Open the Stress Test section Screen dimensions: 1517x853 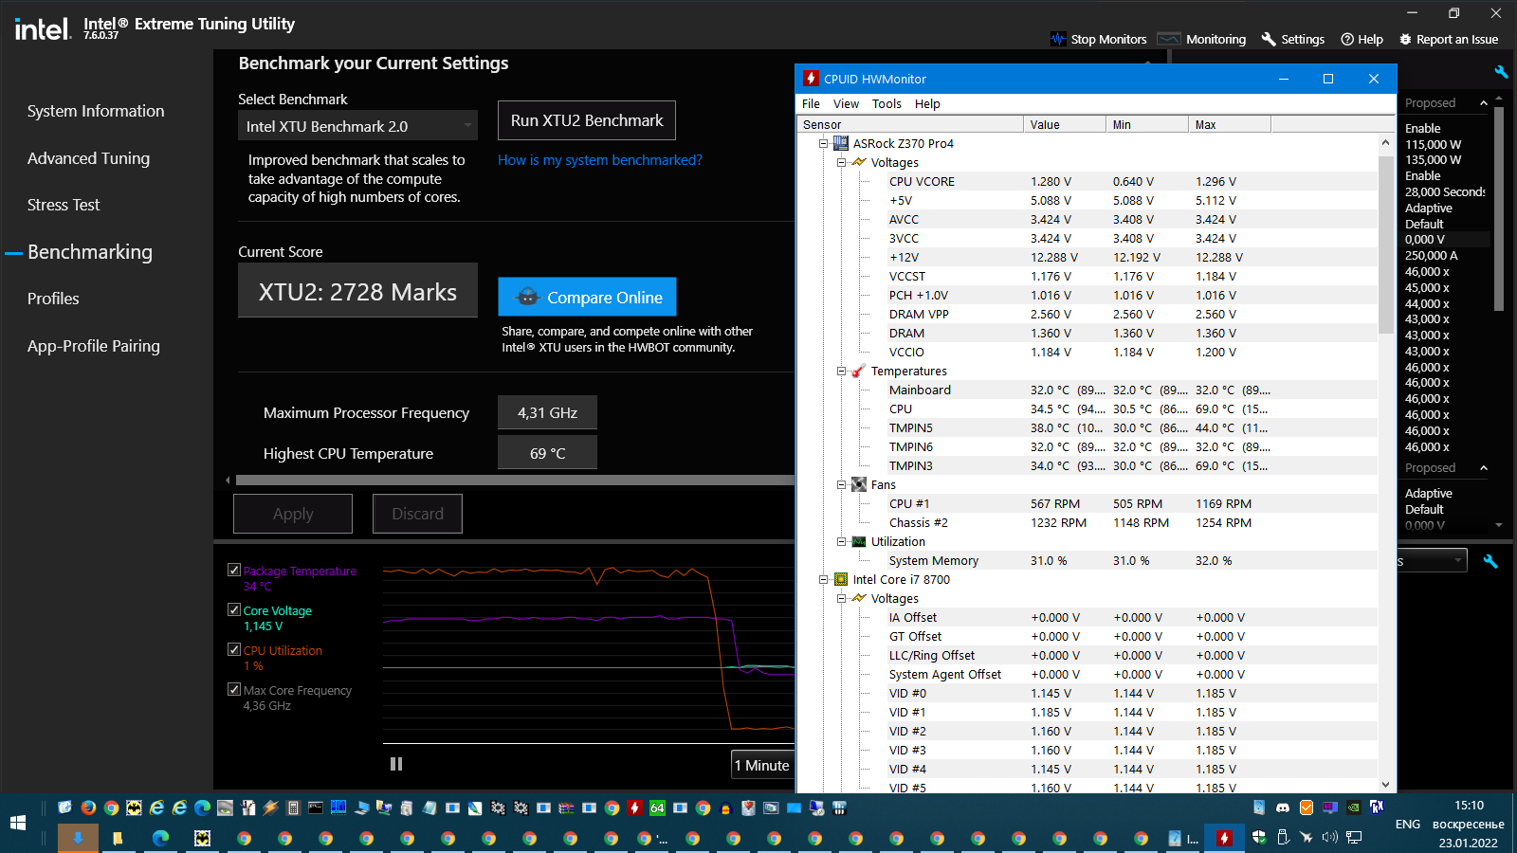click(64, 205)
